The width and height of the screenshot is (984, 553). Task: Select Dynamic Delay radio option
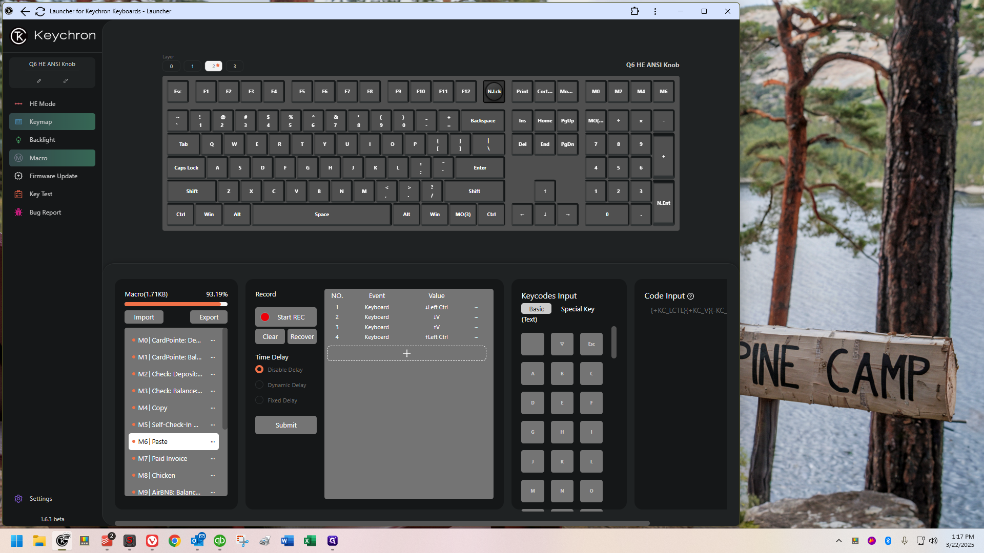point(259,385)
